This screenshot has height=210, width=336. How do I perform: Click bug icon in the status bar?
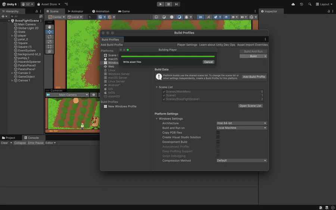coord(321,208)
